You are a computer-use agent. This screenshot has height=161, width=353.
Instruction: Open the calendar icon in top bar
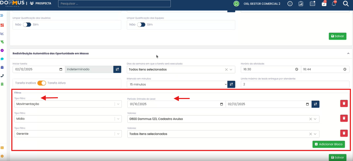point(312,4)
